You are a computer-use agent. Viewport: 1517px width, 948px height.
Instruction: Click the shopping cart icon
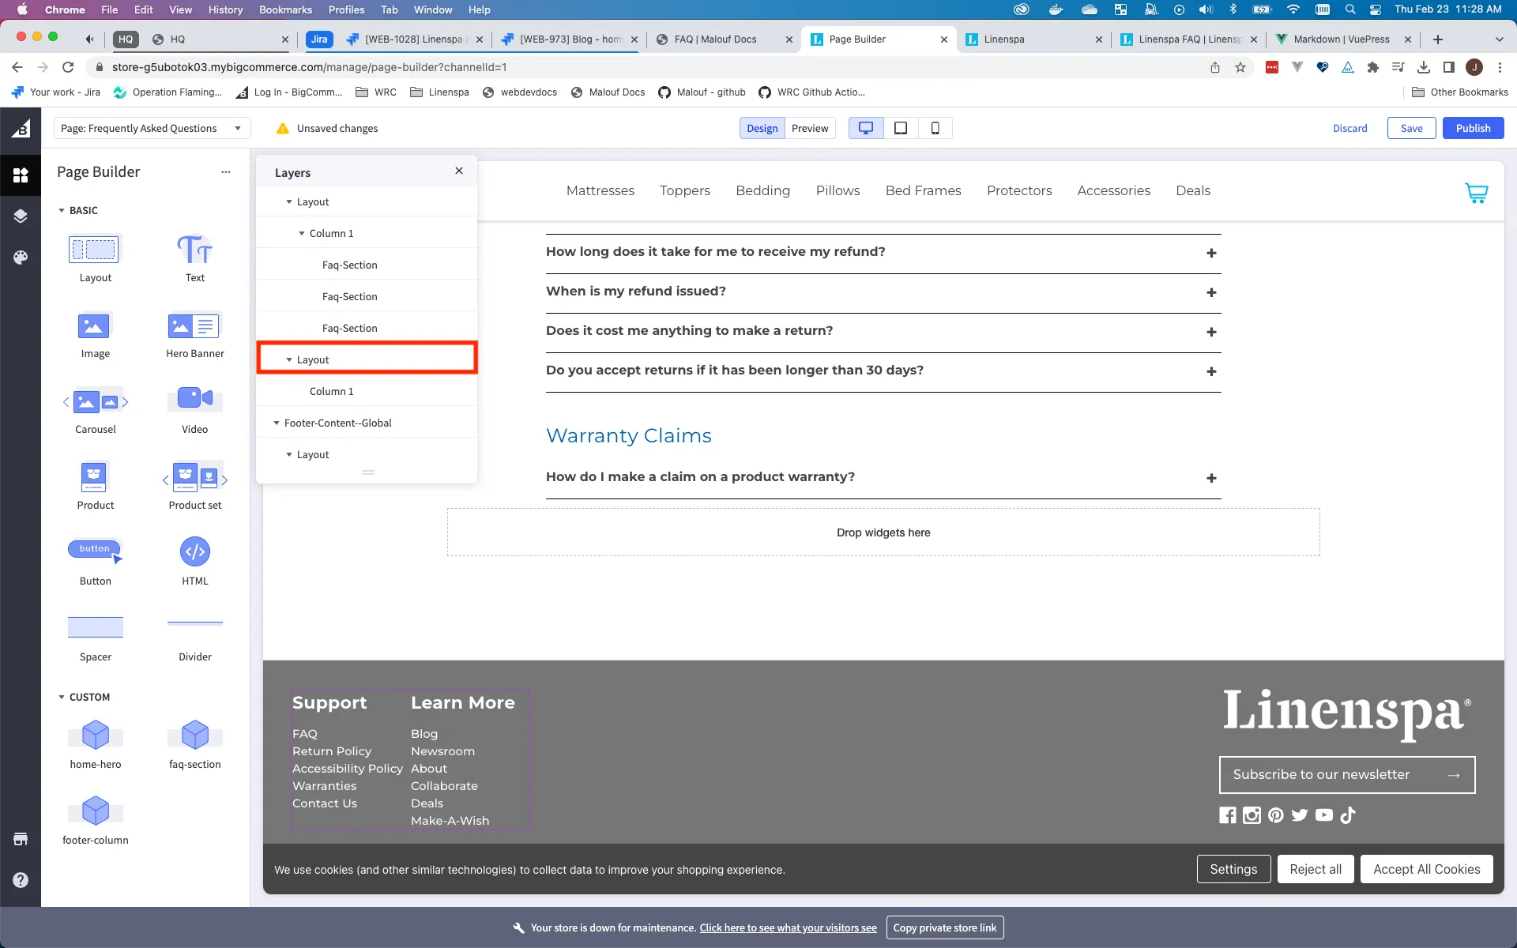(1476, 193)
